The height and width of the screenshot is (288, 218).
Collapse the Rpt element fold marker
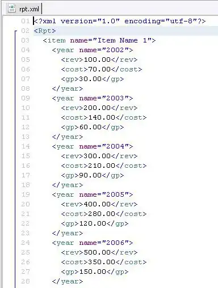(x=15, y=31)
